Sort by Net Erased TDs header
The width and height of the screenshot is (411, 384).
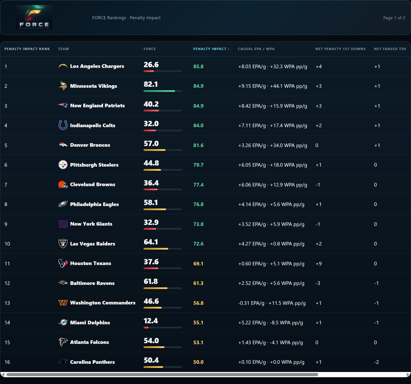tap(390, 49)
